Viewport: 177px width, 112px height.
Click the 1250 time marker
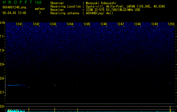pos(171,24)
